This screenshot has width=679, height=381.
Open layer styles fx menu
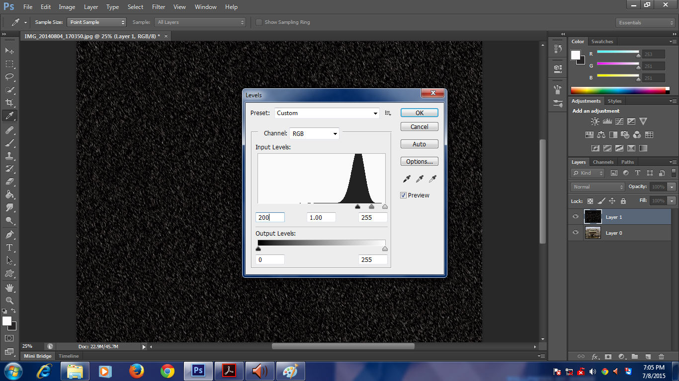595,356
